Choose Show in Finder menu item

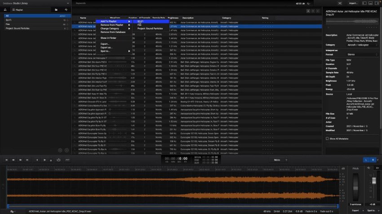(108, 38)
